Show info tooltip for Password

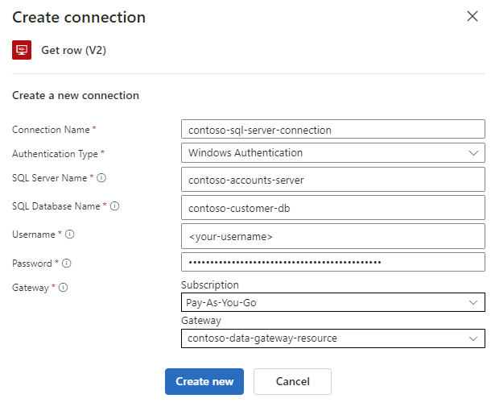tap(66, 263)
